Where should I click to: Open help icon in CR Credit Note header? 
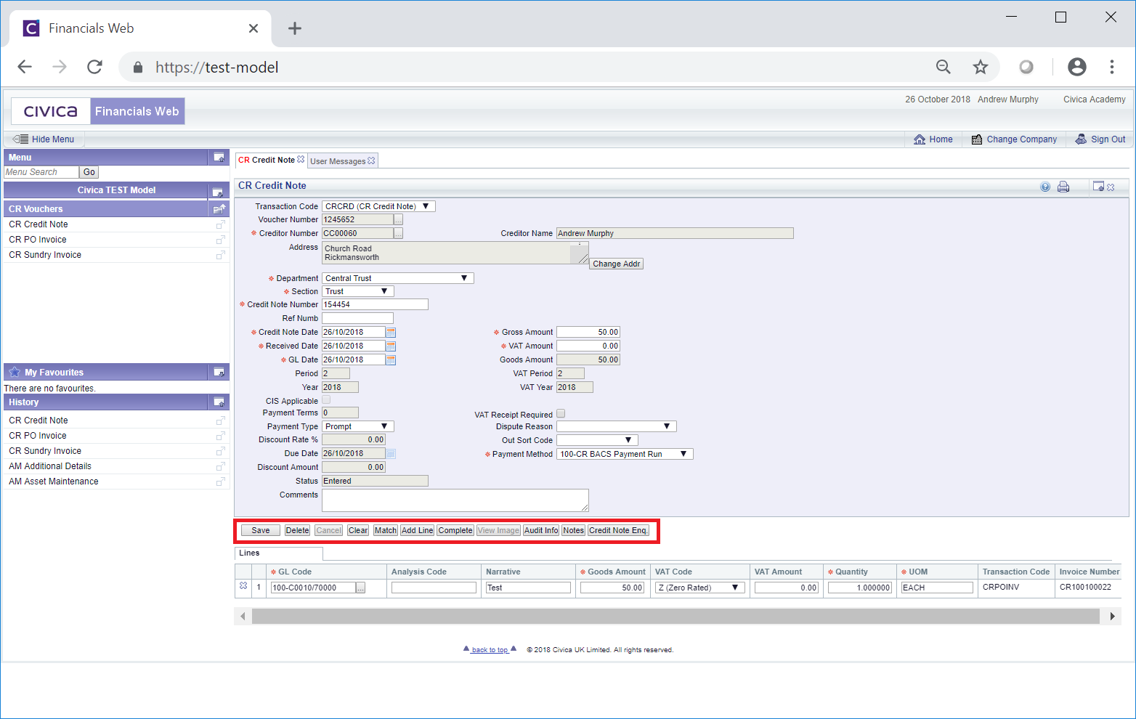(x=1045, y=187)
